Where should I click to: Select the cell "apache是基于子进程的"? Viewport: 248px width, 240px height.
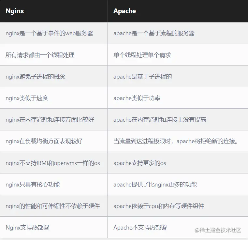[178, 76]
